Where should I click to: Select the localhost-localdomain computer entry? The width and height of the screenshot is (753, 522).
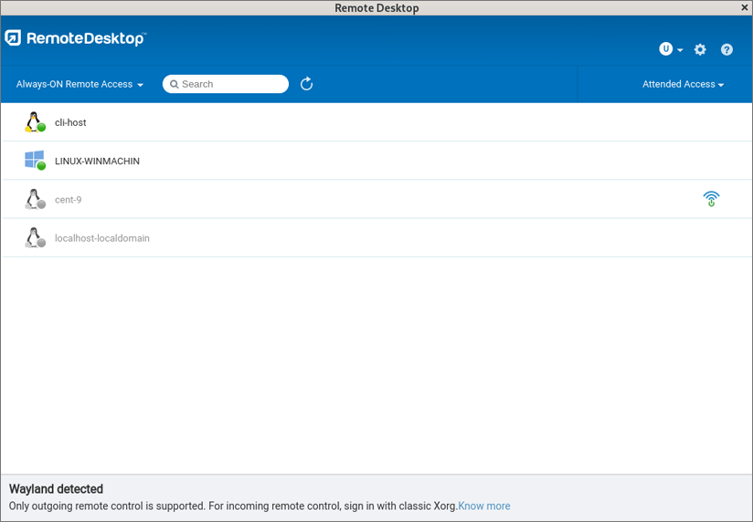pyautogui.click(x=101, y=238)
